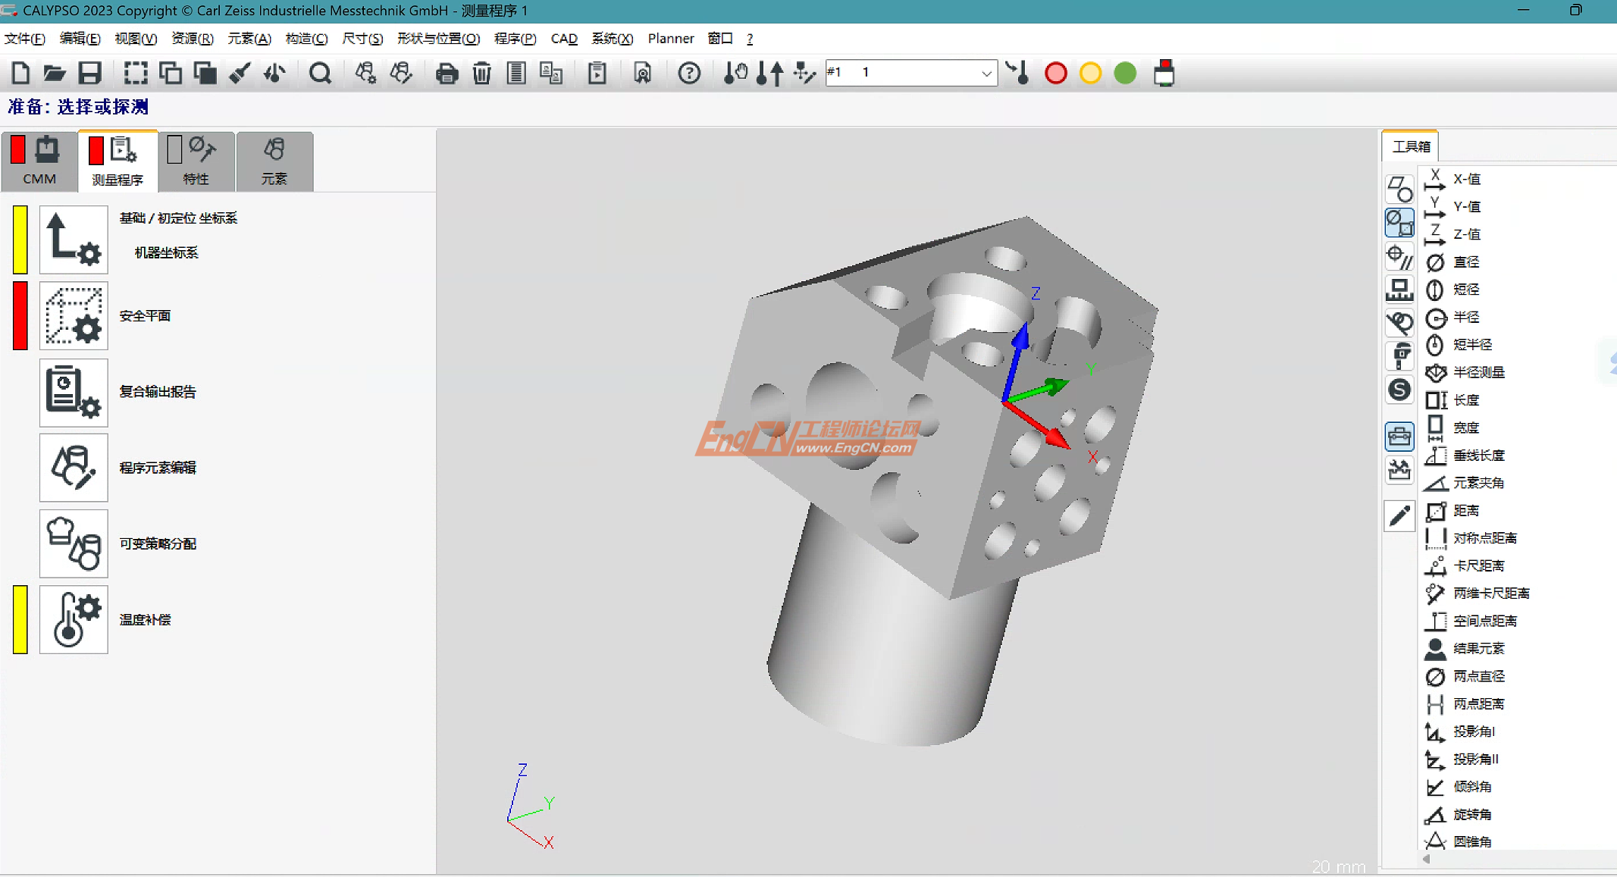Viewport: 1617px width, 877px height.
Task: Switch to the CMM tab
Action: pos(39,161)
